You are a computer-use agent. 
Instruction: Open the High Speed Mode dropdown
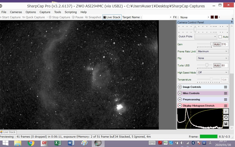click(212, 72)
